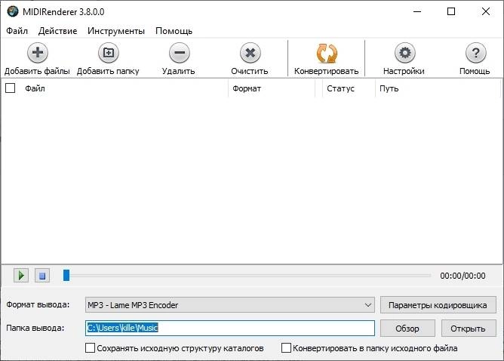Open the Файл menu
Viewport: 504px width, 361px height.
17,31
